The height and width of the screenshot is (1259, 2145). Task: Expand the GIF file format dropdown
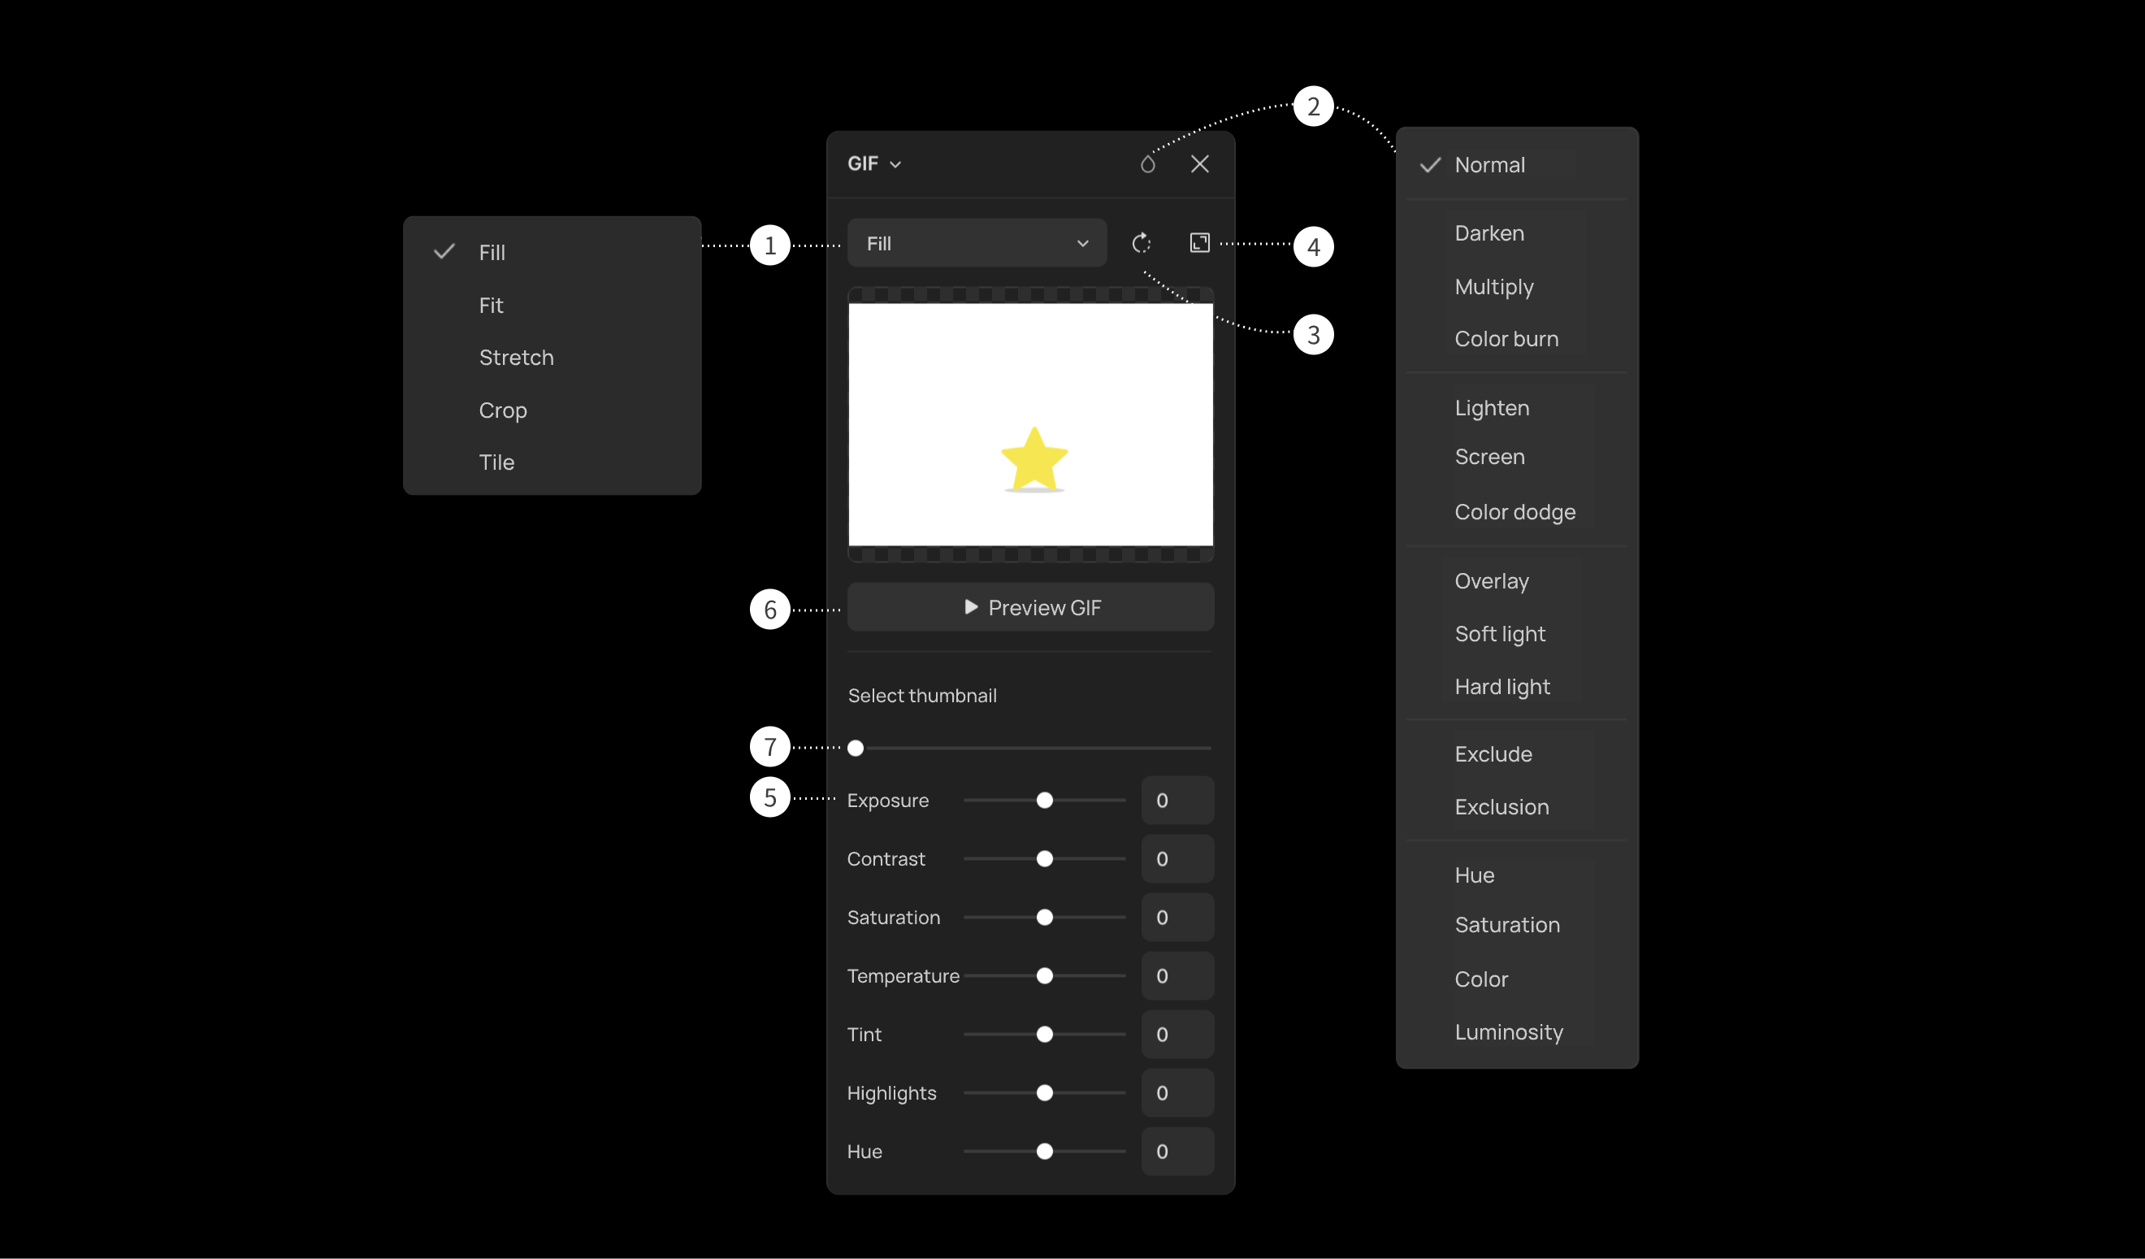(x=873, y=162)
